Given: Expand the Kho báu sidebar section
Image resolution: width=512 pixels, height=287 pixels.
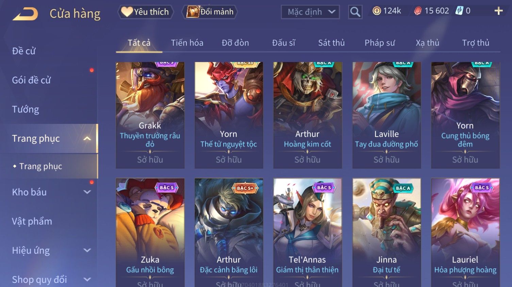Looking at the screenshot, I should [x=87, y=192].
